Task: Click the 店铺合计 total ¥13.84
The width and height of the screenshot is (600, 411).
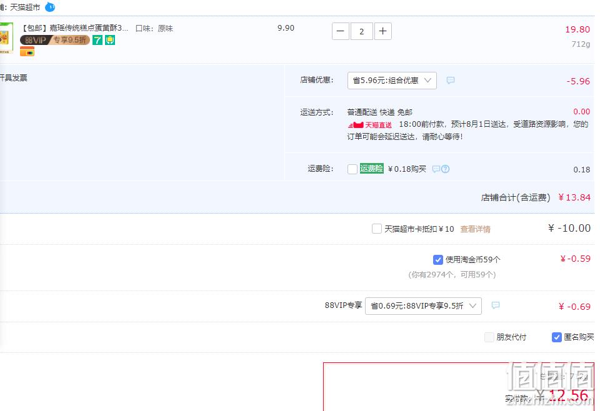Action: point(574,197)
